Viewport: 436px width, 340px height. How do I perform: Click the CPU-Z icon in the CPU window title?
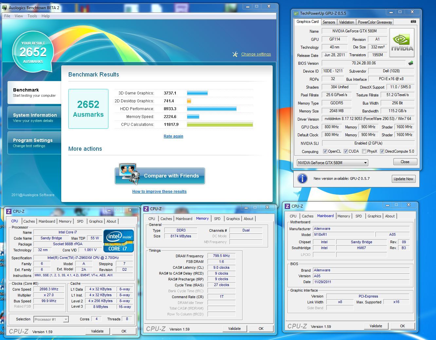coord(9,212)
